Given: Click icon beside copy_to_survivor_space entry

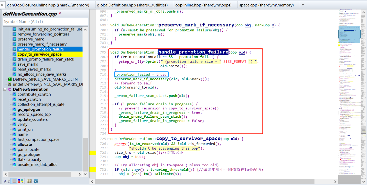Looking at the screenshot, I should [x=15, y=54].
